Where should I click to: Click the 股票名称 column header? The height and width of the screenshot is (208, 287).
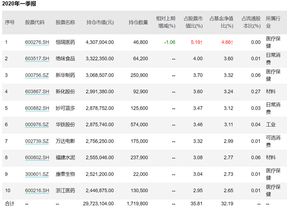[x=65, y=22]
